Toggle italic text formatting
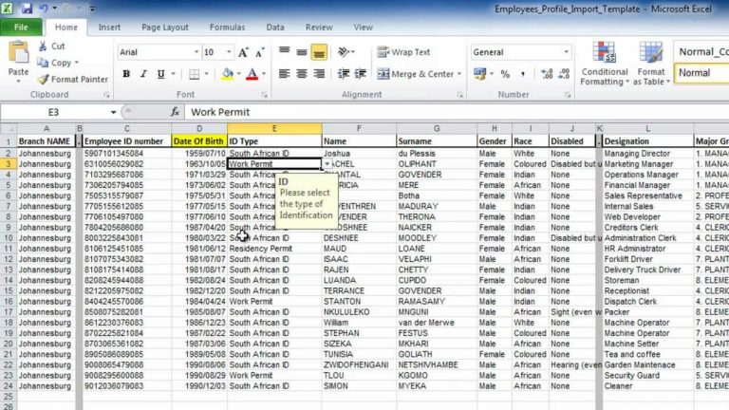Viewport: 729px width, 410px height. pyautogui.click(x=143, y=74)
